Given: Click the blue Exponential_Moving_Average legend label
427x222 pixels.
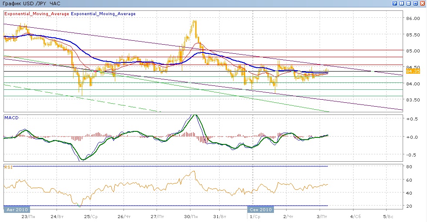Looking at the screenshot, I should coord(103,14).
